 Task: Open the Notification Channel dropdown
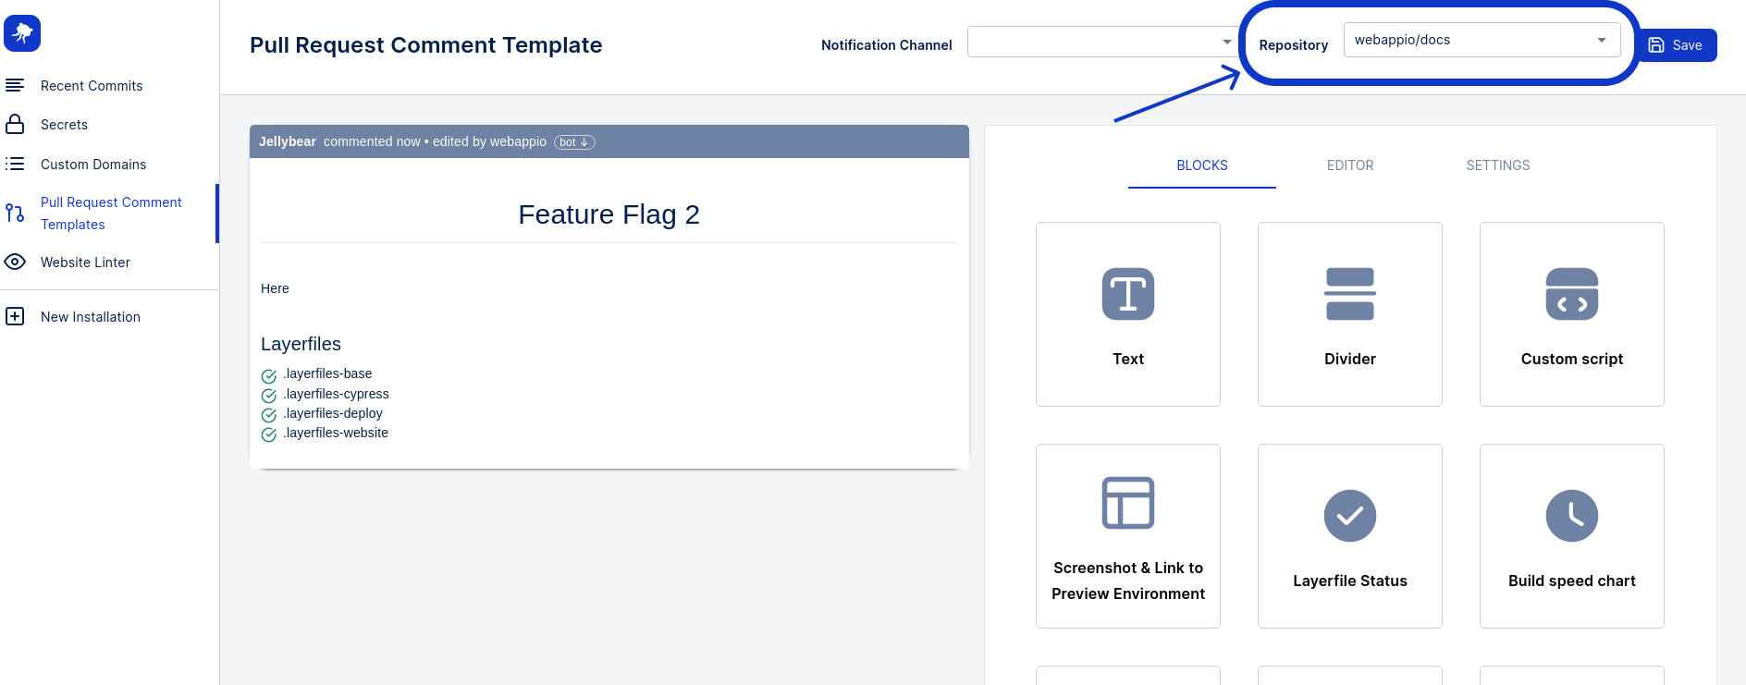[x=1103, y=42]
